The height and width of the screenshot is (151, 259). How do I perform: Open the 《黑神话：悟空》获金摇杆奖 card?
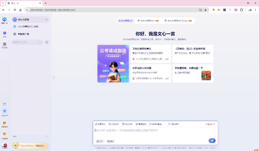(x=193, y=54)
